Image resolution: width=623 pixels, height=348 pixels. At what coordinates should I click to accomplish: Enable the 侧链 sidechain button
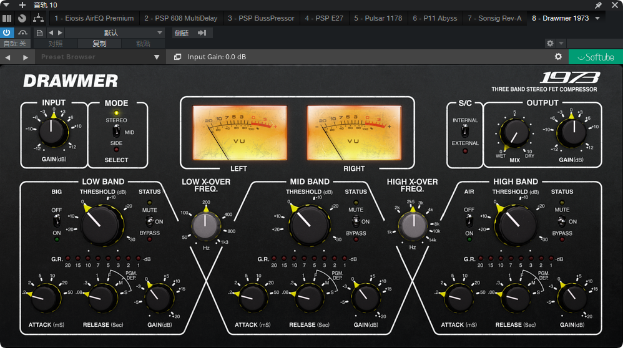pyautogui.click(x=182, y=33)
